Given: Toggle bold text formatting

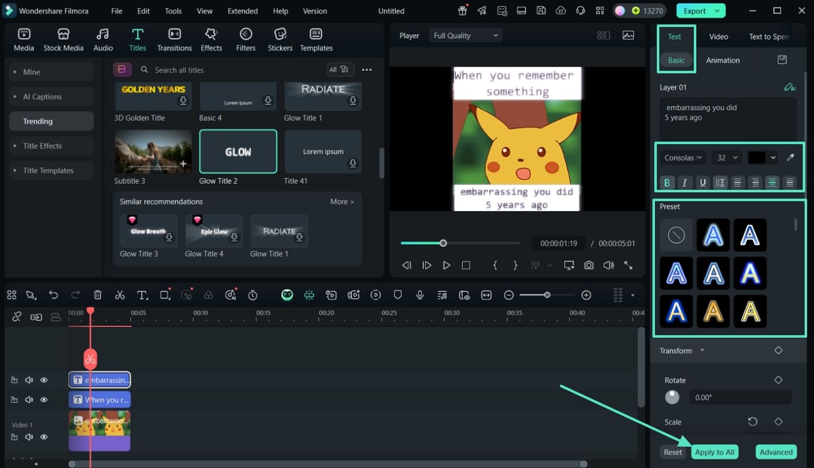Looking at the screenshot, I should click(x=667, y=183).
